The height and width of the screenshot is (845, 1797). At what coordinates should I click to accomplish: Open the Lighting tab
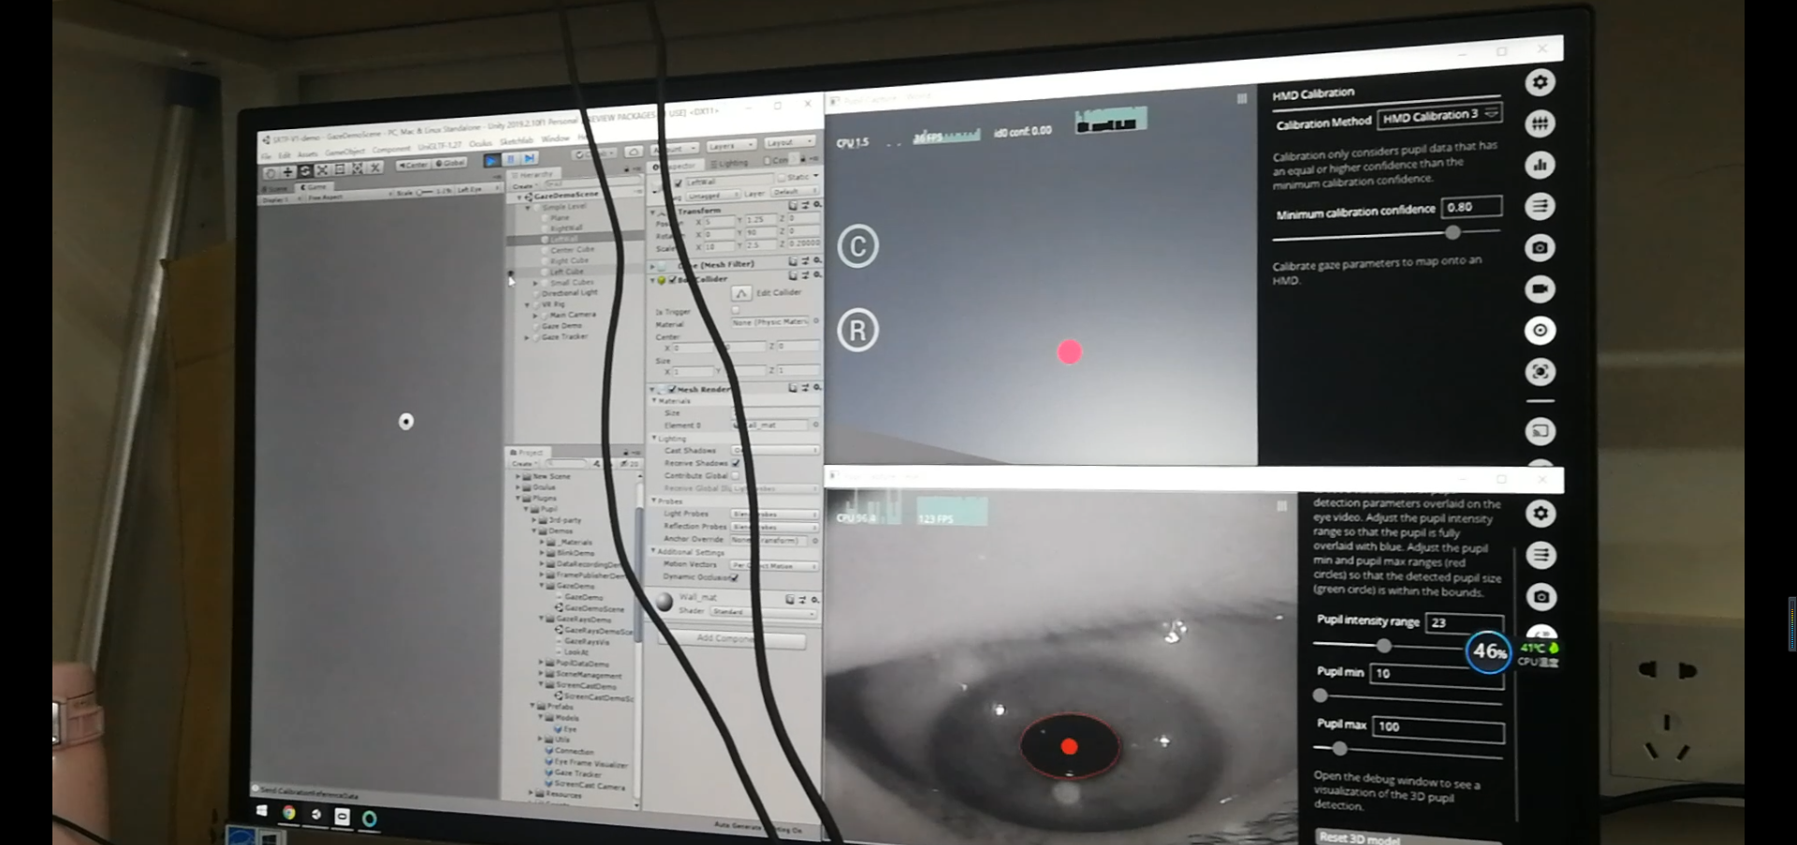[731, 163]
